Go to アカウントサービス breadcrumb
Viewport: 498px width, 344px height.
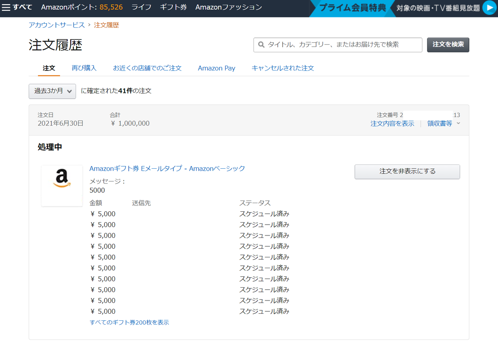(56, 25)
